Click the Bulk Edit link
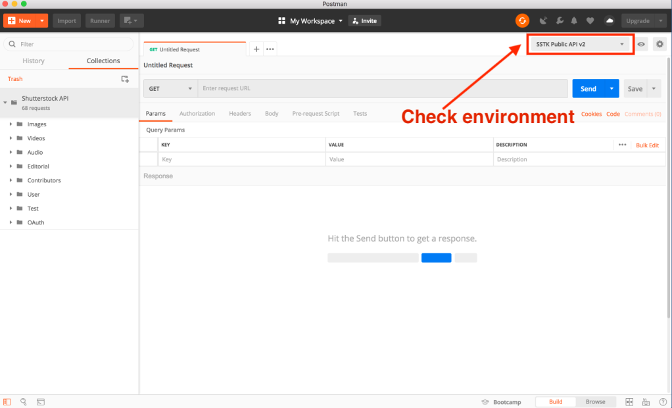The height and width of the screenshot is (408, 672). [647, 145]
